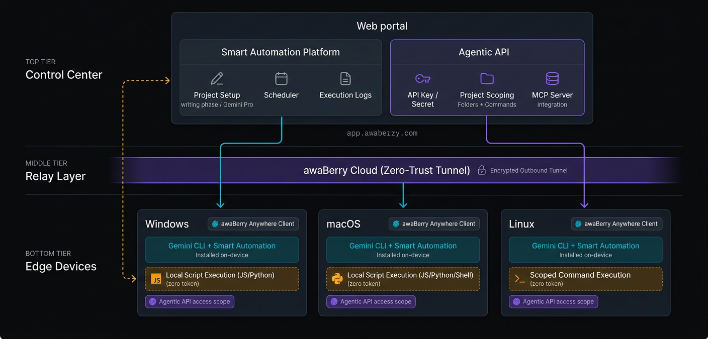Select the Project Setup pencil icon

[x=217, y=79]
